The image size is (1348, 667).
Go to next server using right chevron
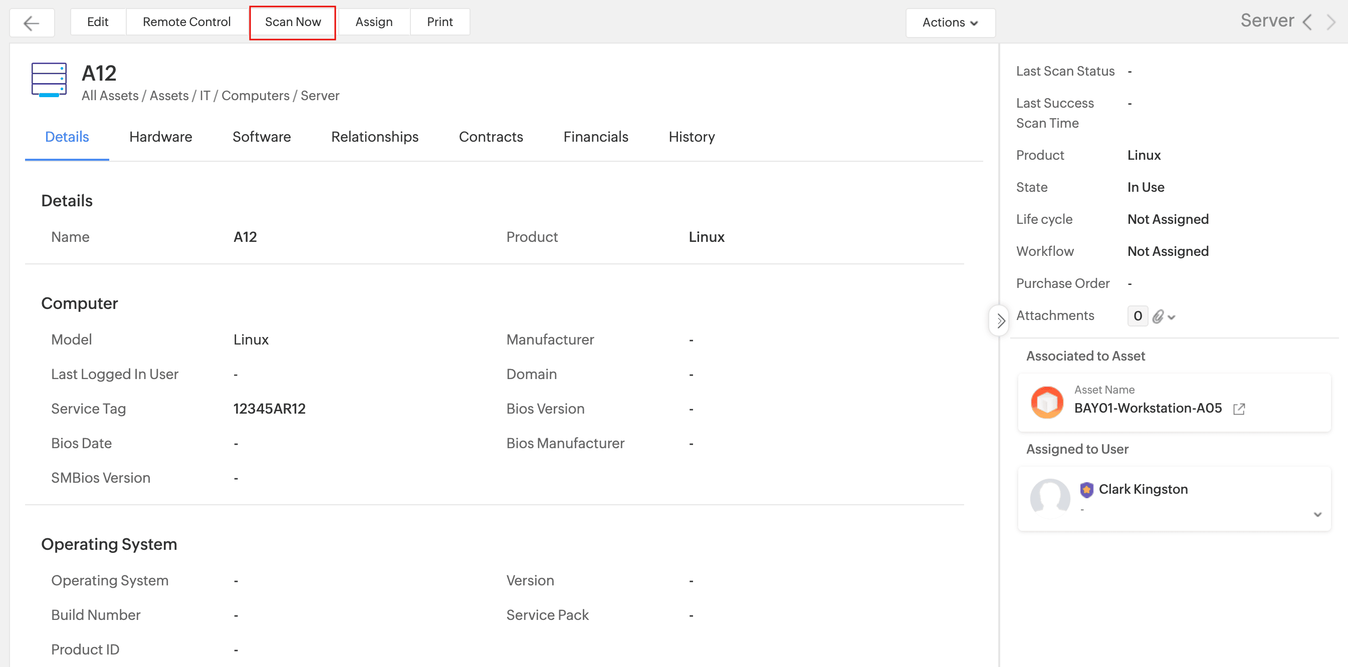coord(1331,22)
